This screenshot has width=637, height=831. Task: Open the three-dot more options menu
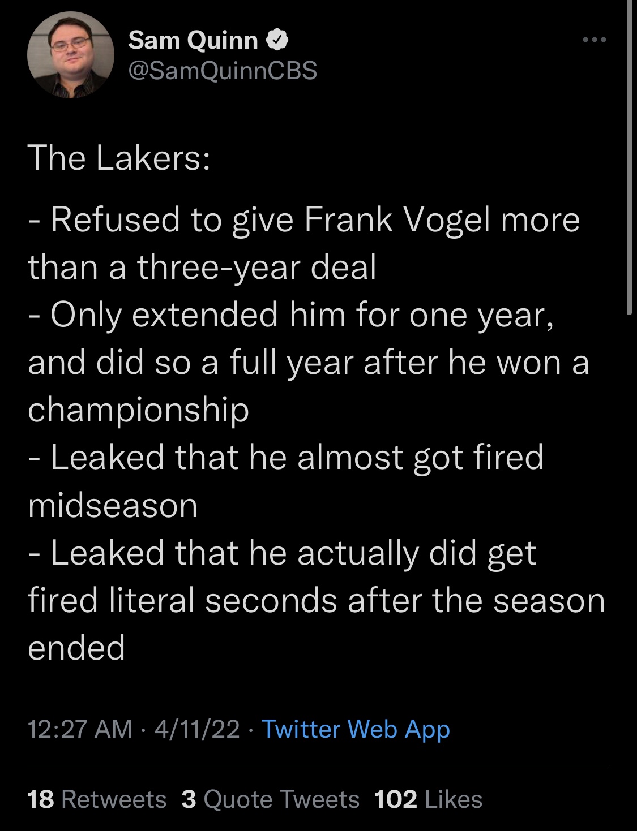tap(595, 40)
